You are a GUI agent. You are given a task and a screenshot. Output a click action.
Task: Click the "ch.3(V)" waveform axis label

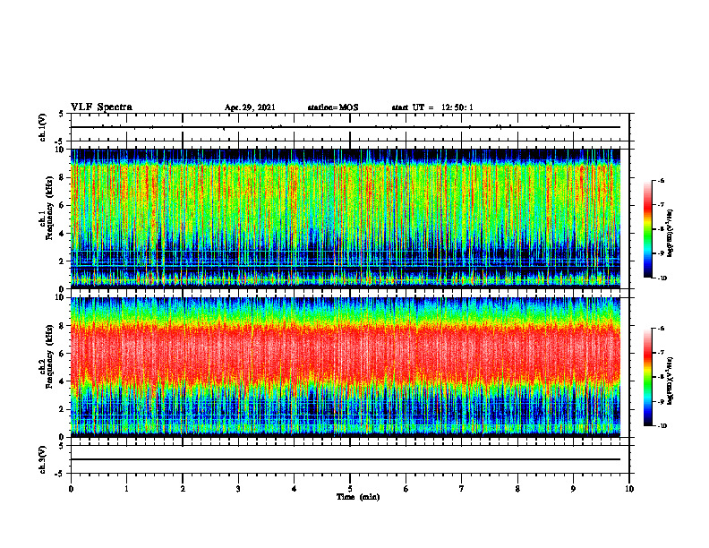43,459
